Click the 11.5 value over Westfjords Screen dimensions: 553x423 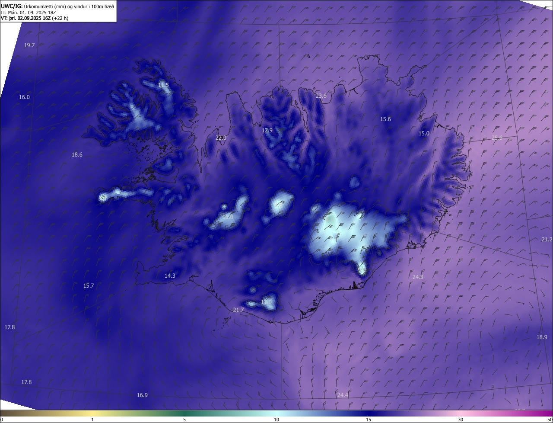163,85
